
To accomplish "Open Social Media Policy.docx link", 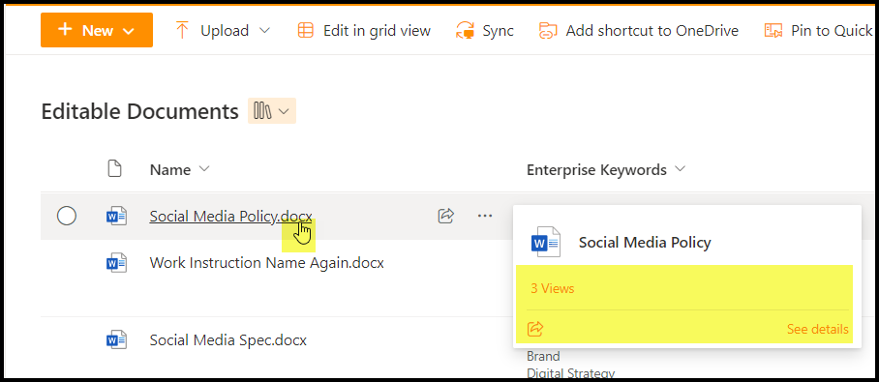I will (x=230, y=216).
